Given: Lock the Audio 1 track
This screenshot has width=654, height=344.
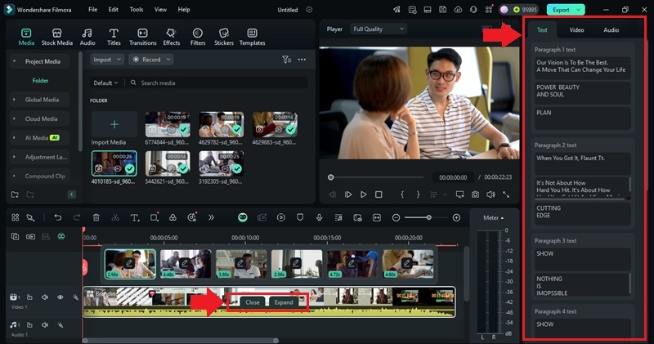Looking at the screenshot, I should pyautogui.click(x=29, y=325).
